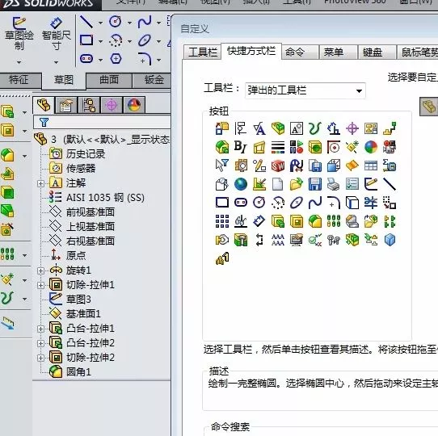This screenshot has height=436, width=438.
Task: Select the Ellipse tool in sketch toolbar
Action: click(145, 40)
